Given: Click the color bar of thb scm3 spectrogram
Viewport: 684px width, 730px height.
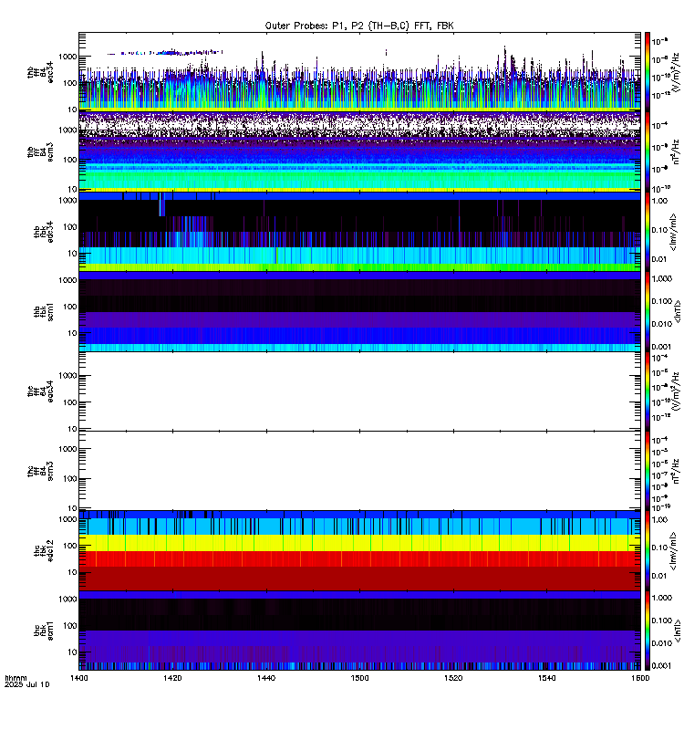Looking at the screenshot, I should 648,151.
